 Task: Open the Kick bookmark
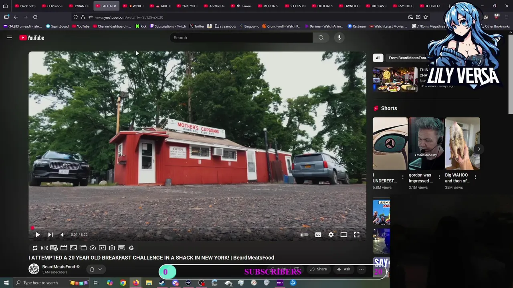(141, 26)
